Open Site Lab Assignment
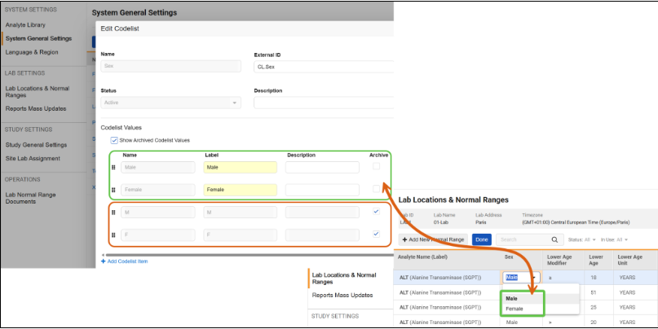The image size is (658, 329). click(33, 159)
